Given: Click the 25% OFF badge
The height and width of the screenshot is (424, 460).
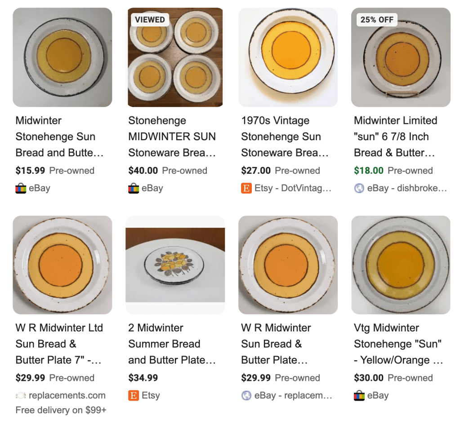Looking at the screenshot, I should pos(377,20).
